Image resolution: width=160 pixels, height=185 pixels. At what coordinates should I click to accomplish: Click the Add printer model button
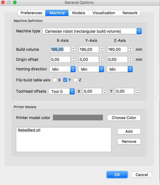coord(129,131)
